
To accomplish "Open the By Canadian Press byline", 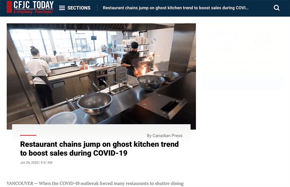I will [164, 136].
